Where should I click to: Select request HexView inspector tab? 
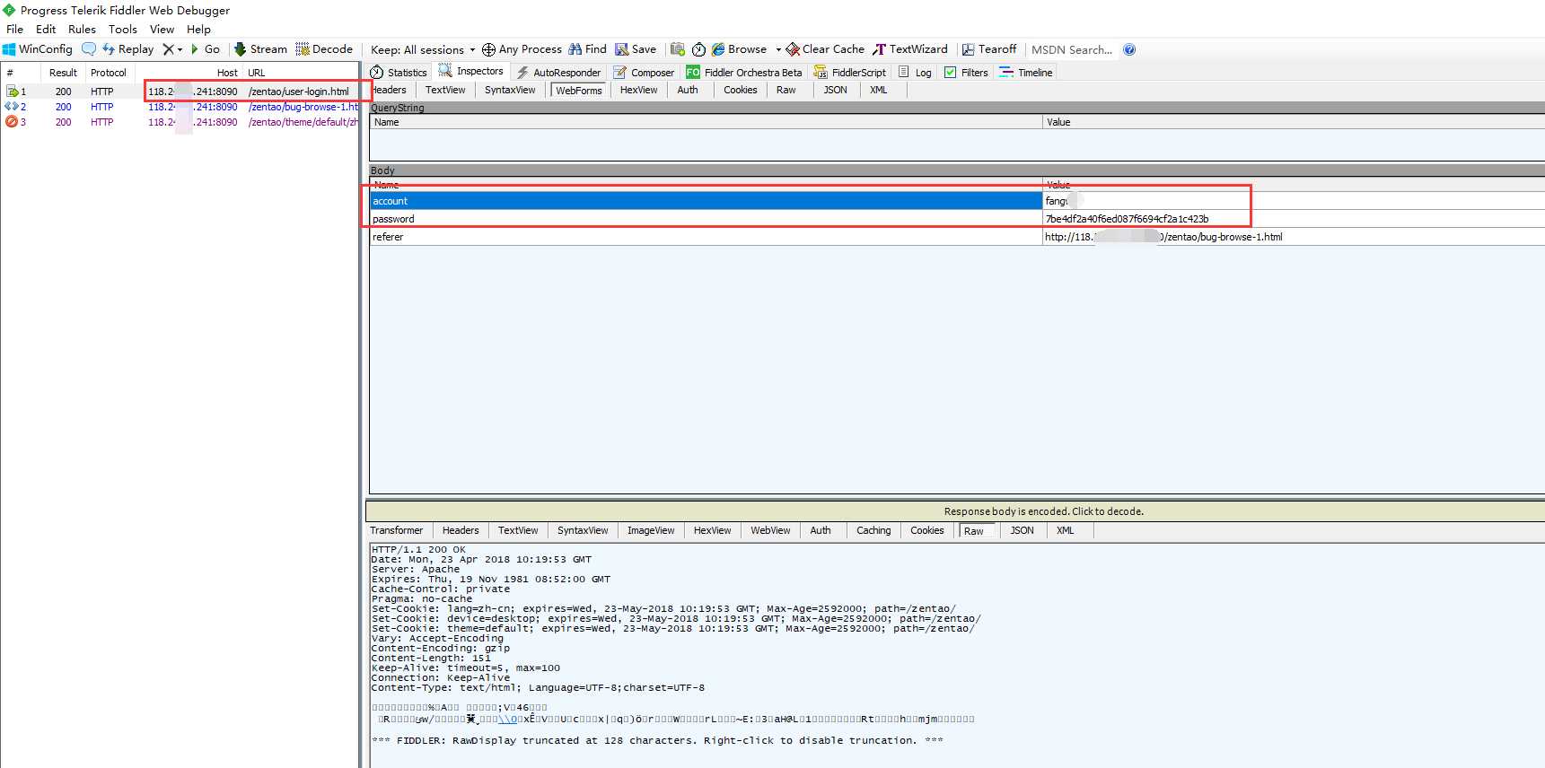(638, 90)
